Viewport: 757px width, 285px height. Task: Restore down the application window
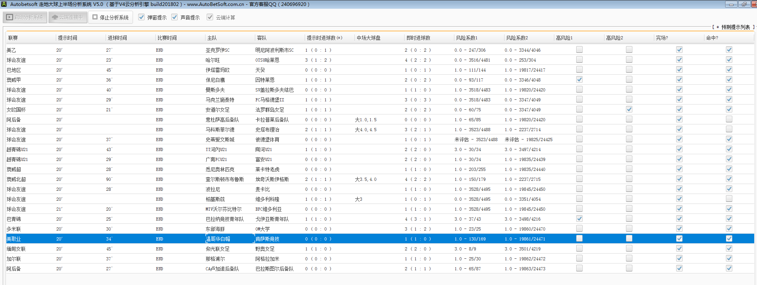(x=743, y=4)
